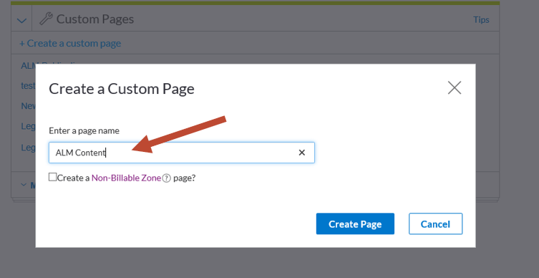Screen dimensions: 539x278
Task: Enable the Non-Billable Zone page checkbox
Action: point(52,177)
